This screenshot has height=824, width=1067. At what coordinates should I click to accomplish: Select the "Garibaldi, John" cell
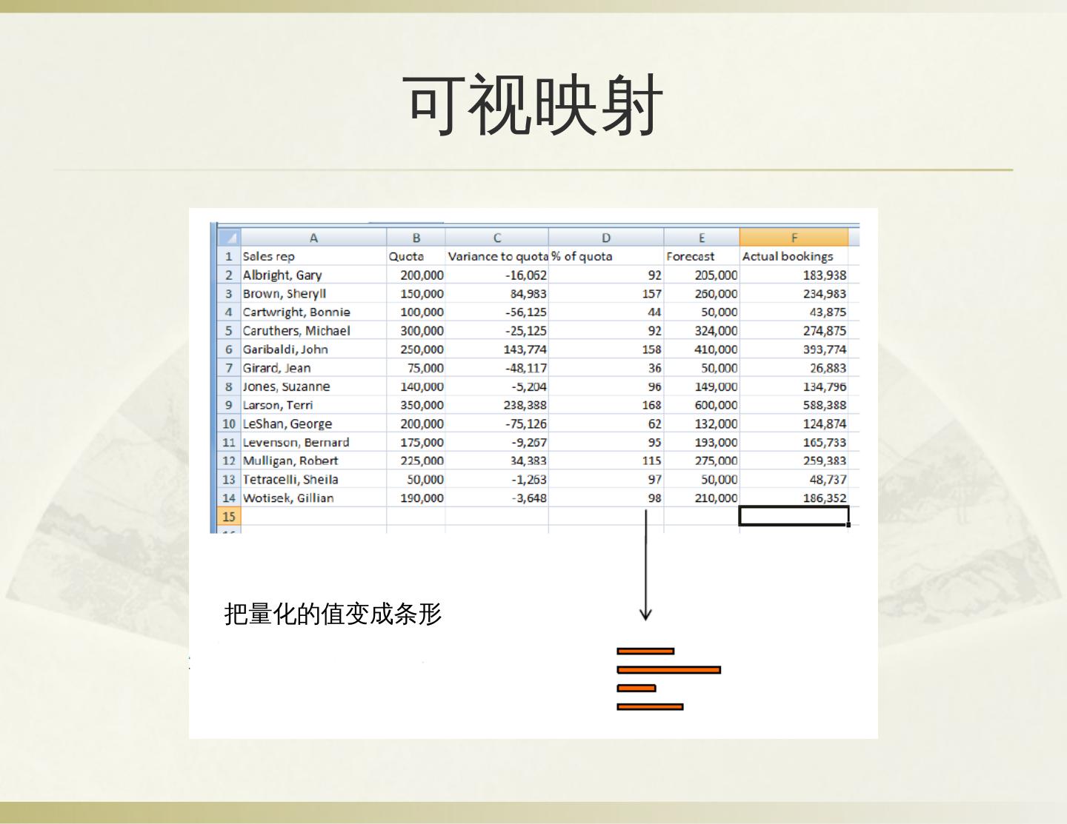point(313,349)
